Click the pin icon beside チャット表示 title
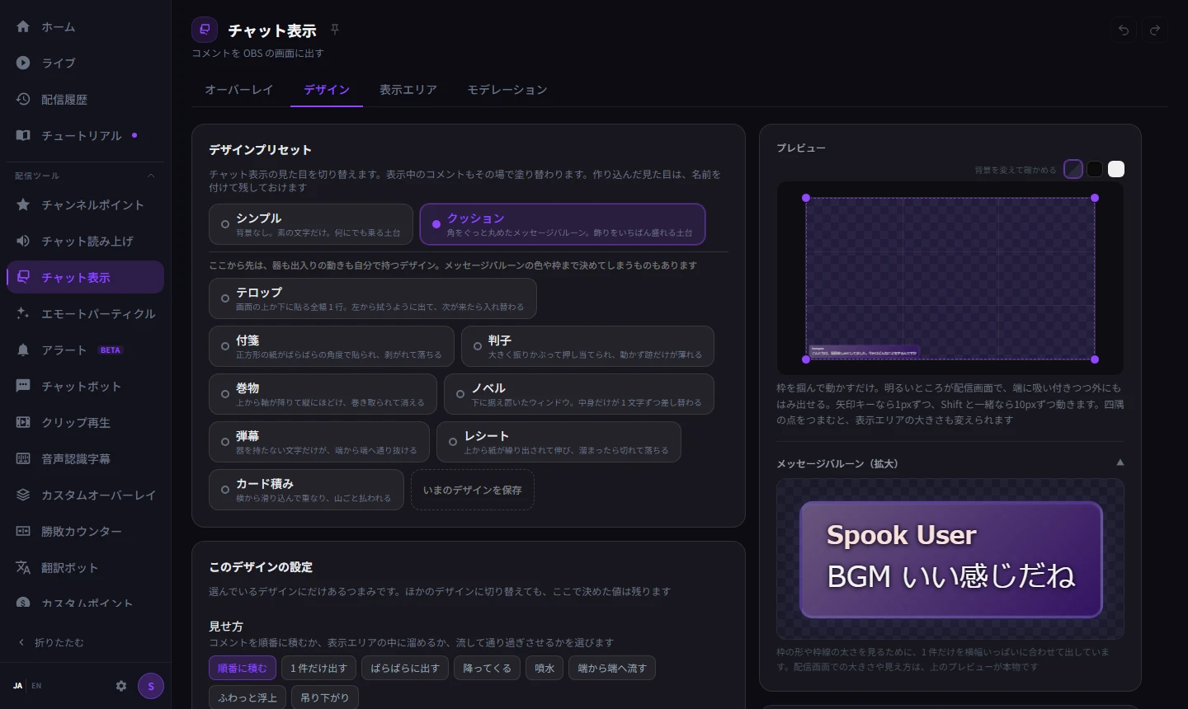Screen dimensions: 1188x709 [335, 30]
